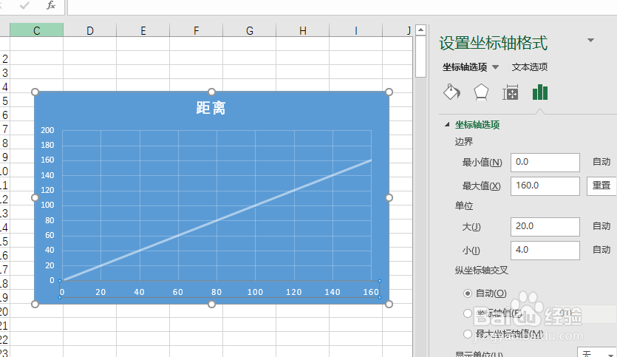This screenshot has height=357, width=617.
Task: Select the 自动(O) radio button
Action: (468, 293)
